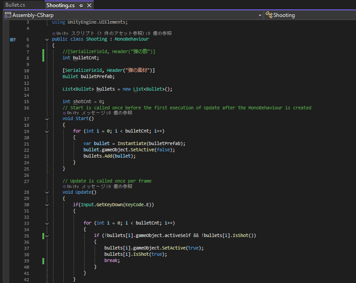Click KeyCode.E on line 30
The height and width of the screenshot is (283, 356).
(138, 205)
